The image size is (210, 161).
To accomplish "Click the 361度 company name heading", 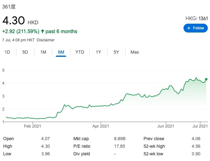I will [x=9, y=7].
